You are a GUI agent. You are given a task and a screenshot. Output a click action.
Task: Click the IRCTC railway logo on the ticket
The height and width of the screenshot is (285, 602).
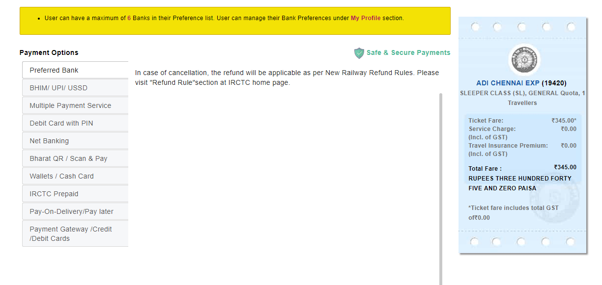(x=523, y=59)
